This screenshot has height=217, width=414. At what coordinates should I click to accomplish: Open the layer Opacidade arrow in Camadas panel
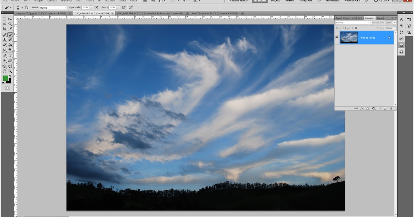pos(395,23)
